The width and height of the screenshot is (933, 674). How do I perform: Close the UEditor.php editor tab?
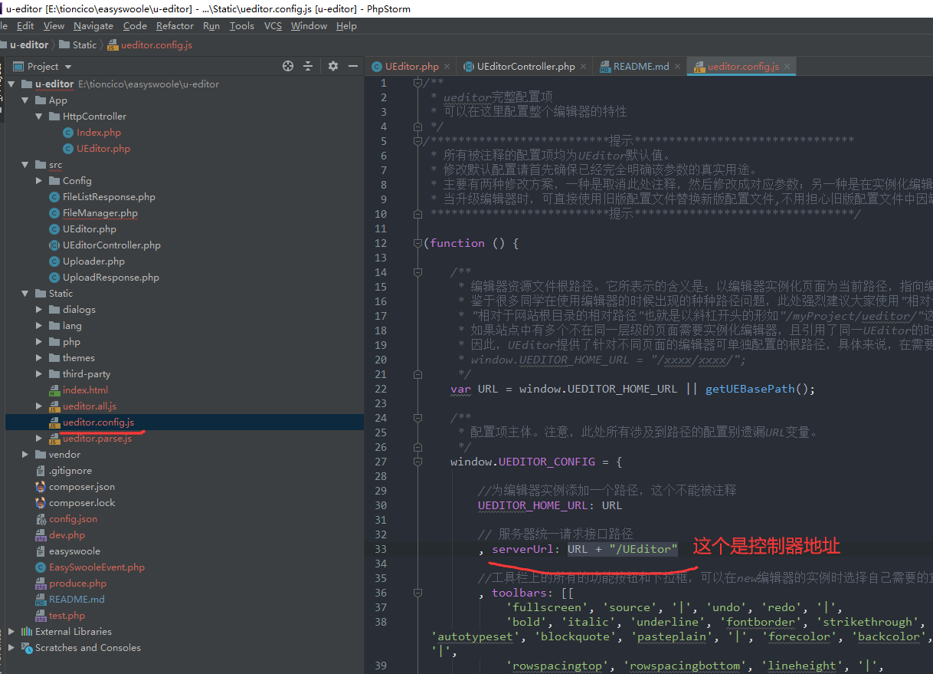pyautogui.click(x=447, y=67)
